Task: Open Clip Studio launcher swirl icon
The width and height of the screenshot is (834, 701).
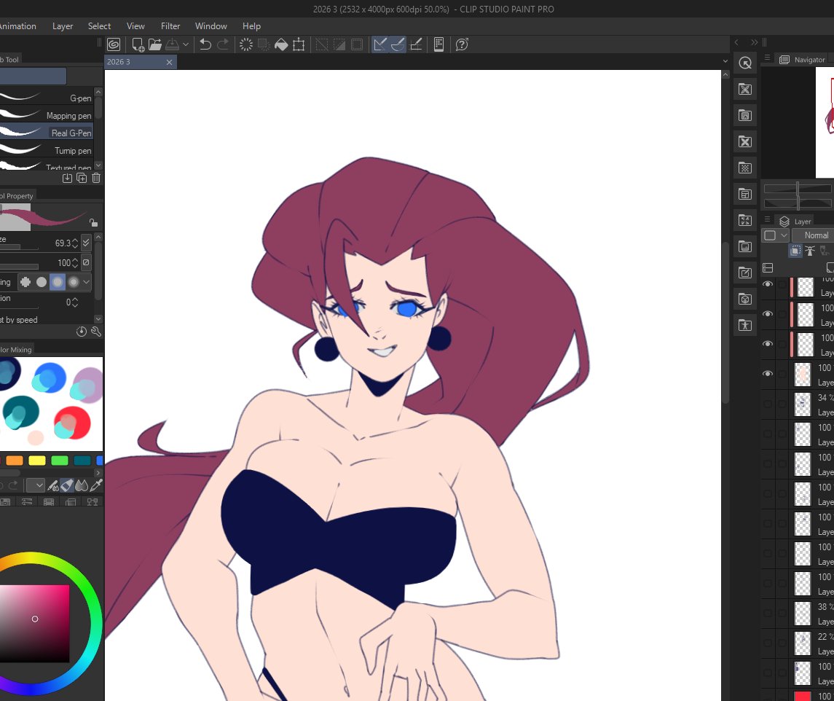Action: [x=114, y=44]
